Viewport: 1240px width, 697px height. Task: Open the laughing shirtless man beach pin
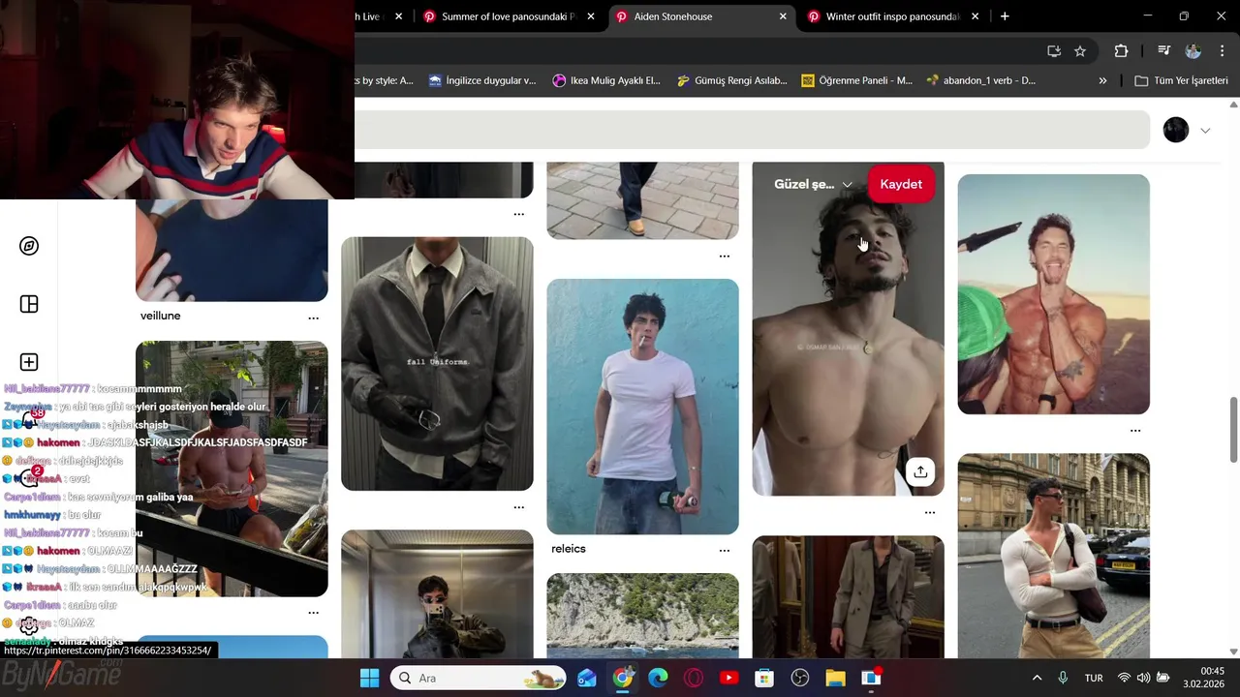[1053, 294]
